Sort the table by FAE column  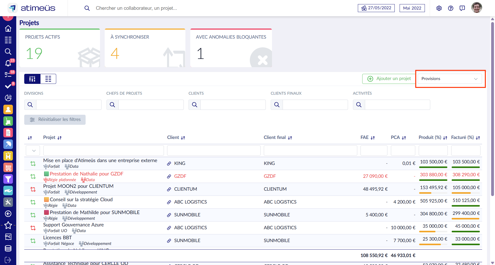click(373, 138)
